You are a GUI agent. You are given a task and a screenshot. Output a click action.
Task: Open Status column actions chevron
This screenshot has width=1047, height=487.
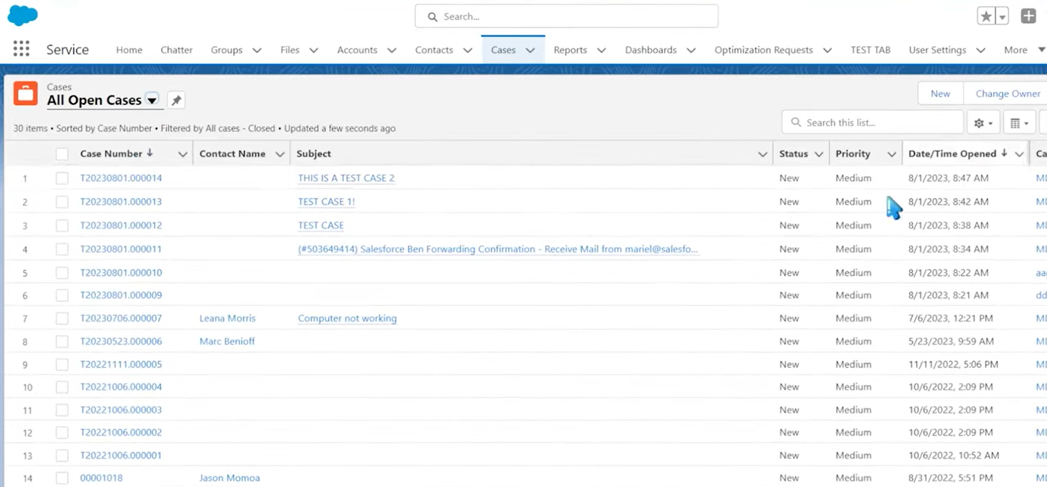819,154
